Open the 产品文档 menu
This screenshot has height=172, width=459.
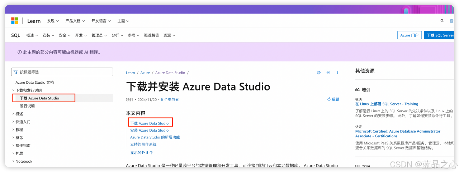(75, 21)
